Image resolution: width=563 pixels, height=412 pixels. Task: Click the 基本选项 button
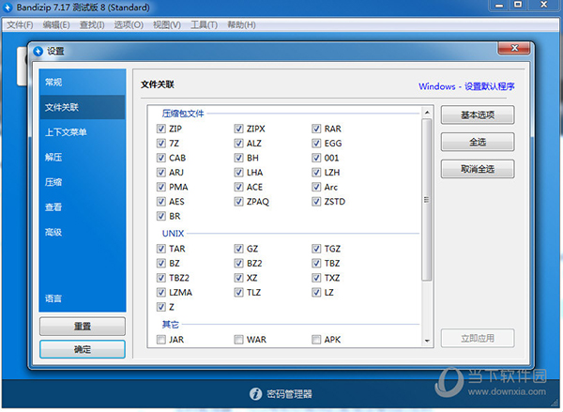478,114
